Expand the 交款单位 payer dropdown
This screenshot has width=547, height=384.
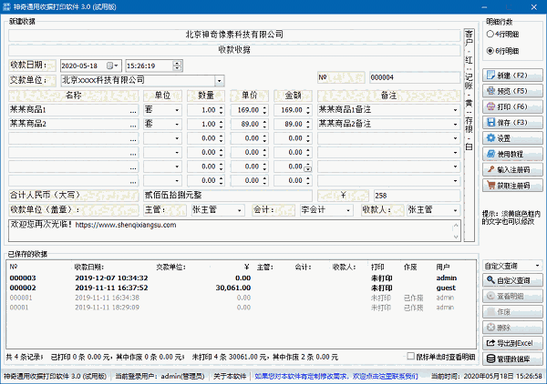coord(218,80)
